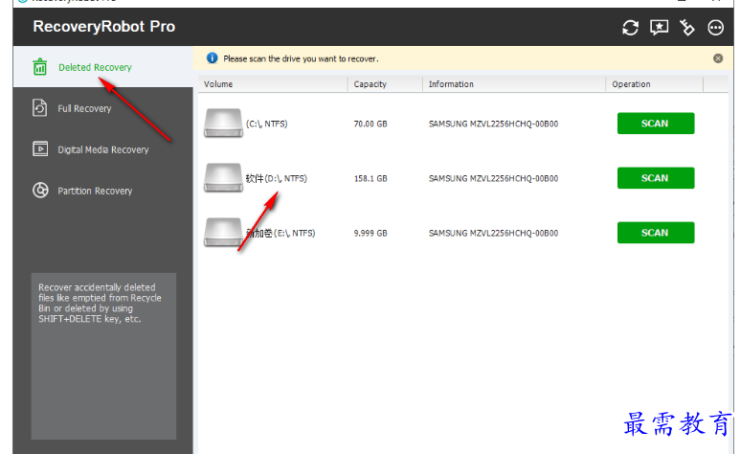Click the Deleted Recovery trash icon
The width and height of the screenshot is (740, 454).
pos(39,67)
